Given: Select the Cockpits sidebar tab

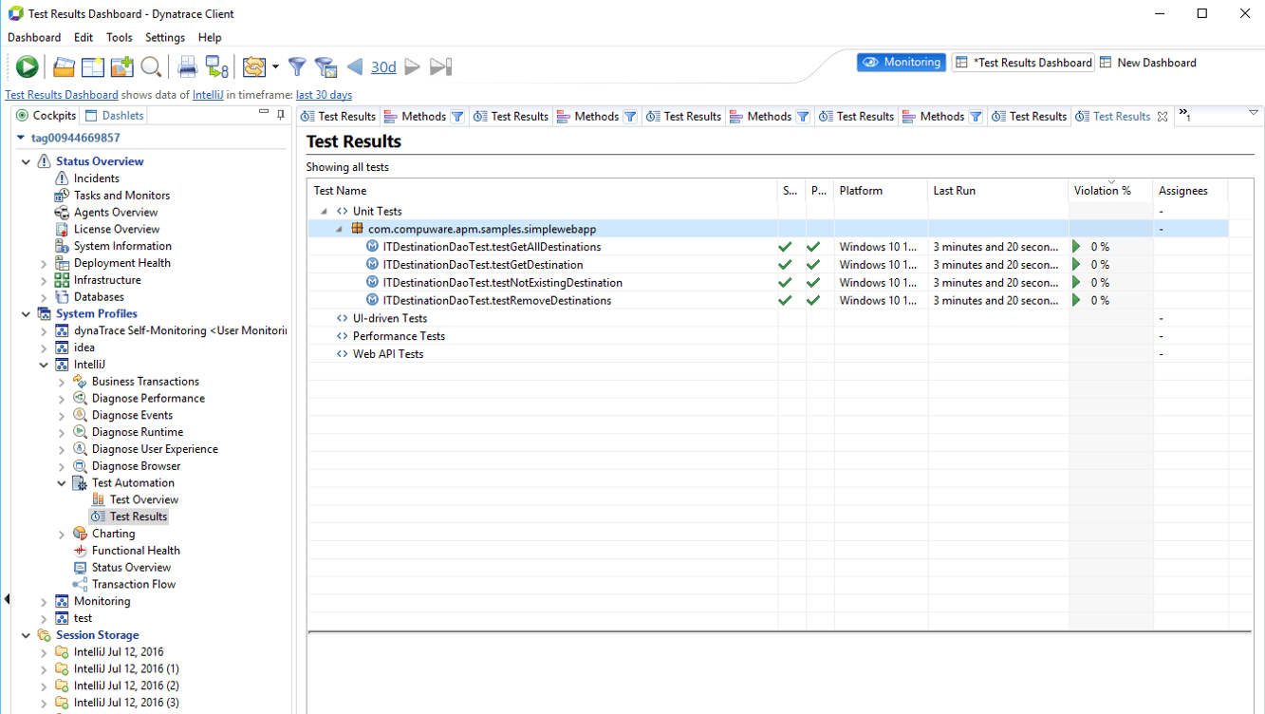Looking at the screenshot, I should coord(46,115).
